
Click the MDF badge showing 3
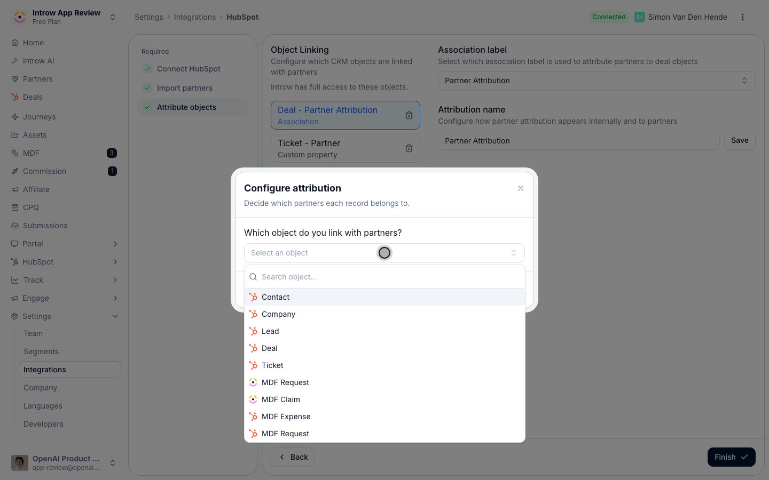click(112, 153)
